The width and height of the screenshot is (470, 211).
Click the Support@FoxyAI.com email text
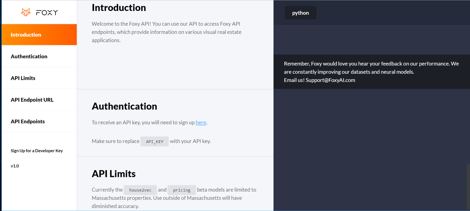330,80
